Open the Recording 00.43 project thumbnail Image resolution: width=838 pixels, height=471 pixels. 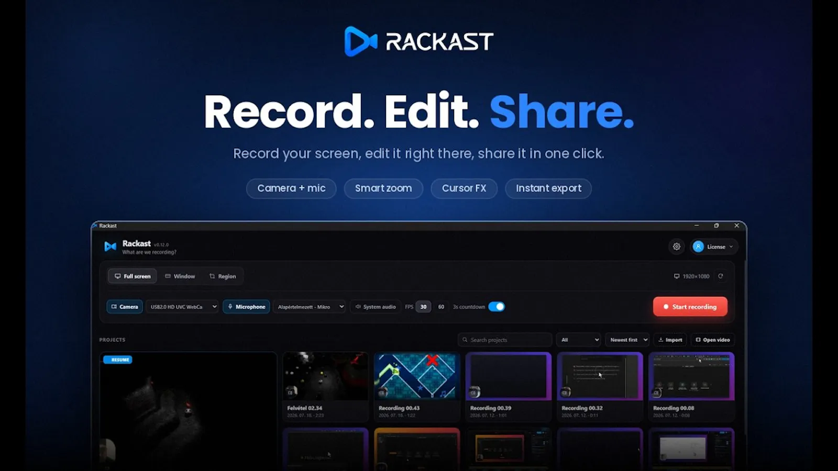[417, 376]
